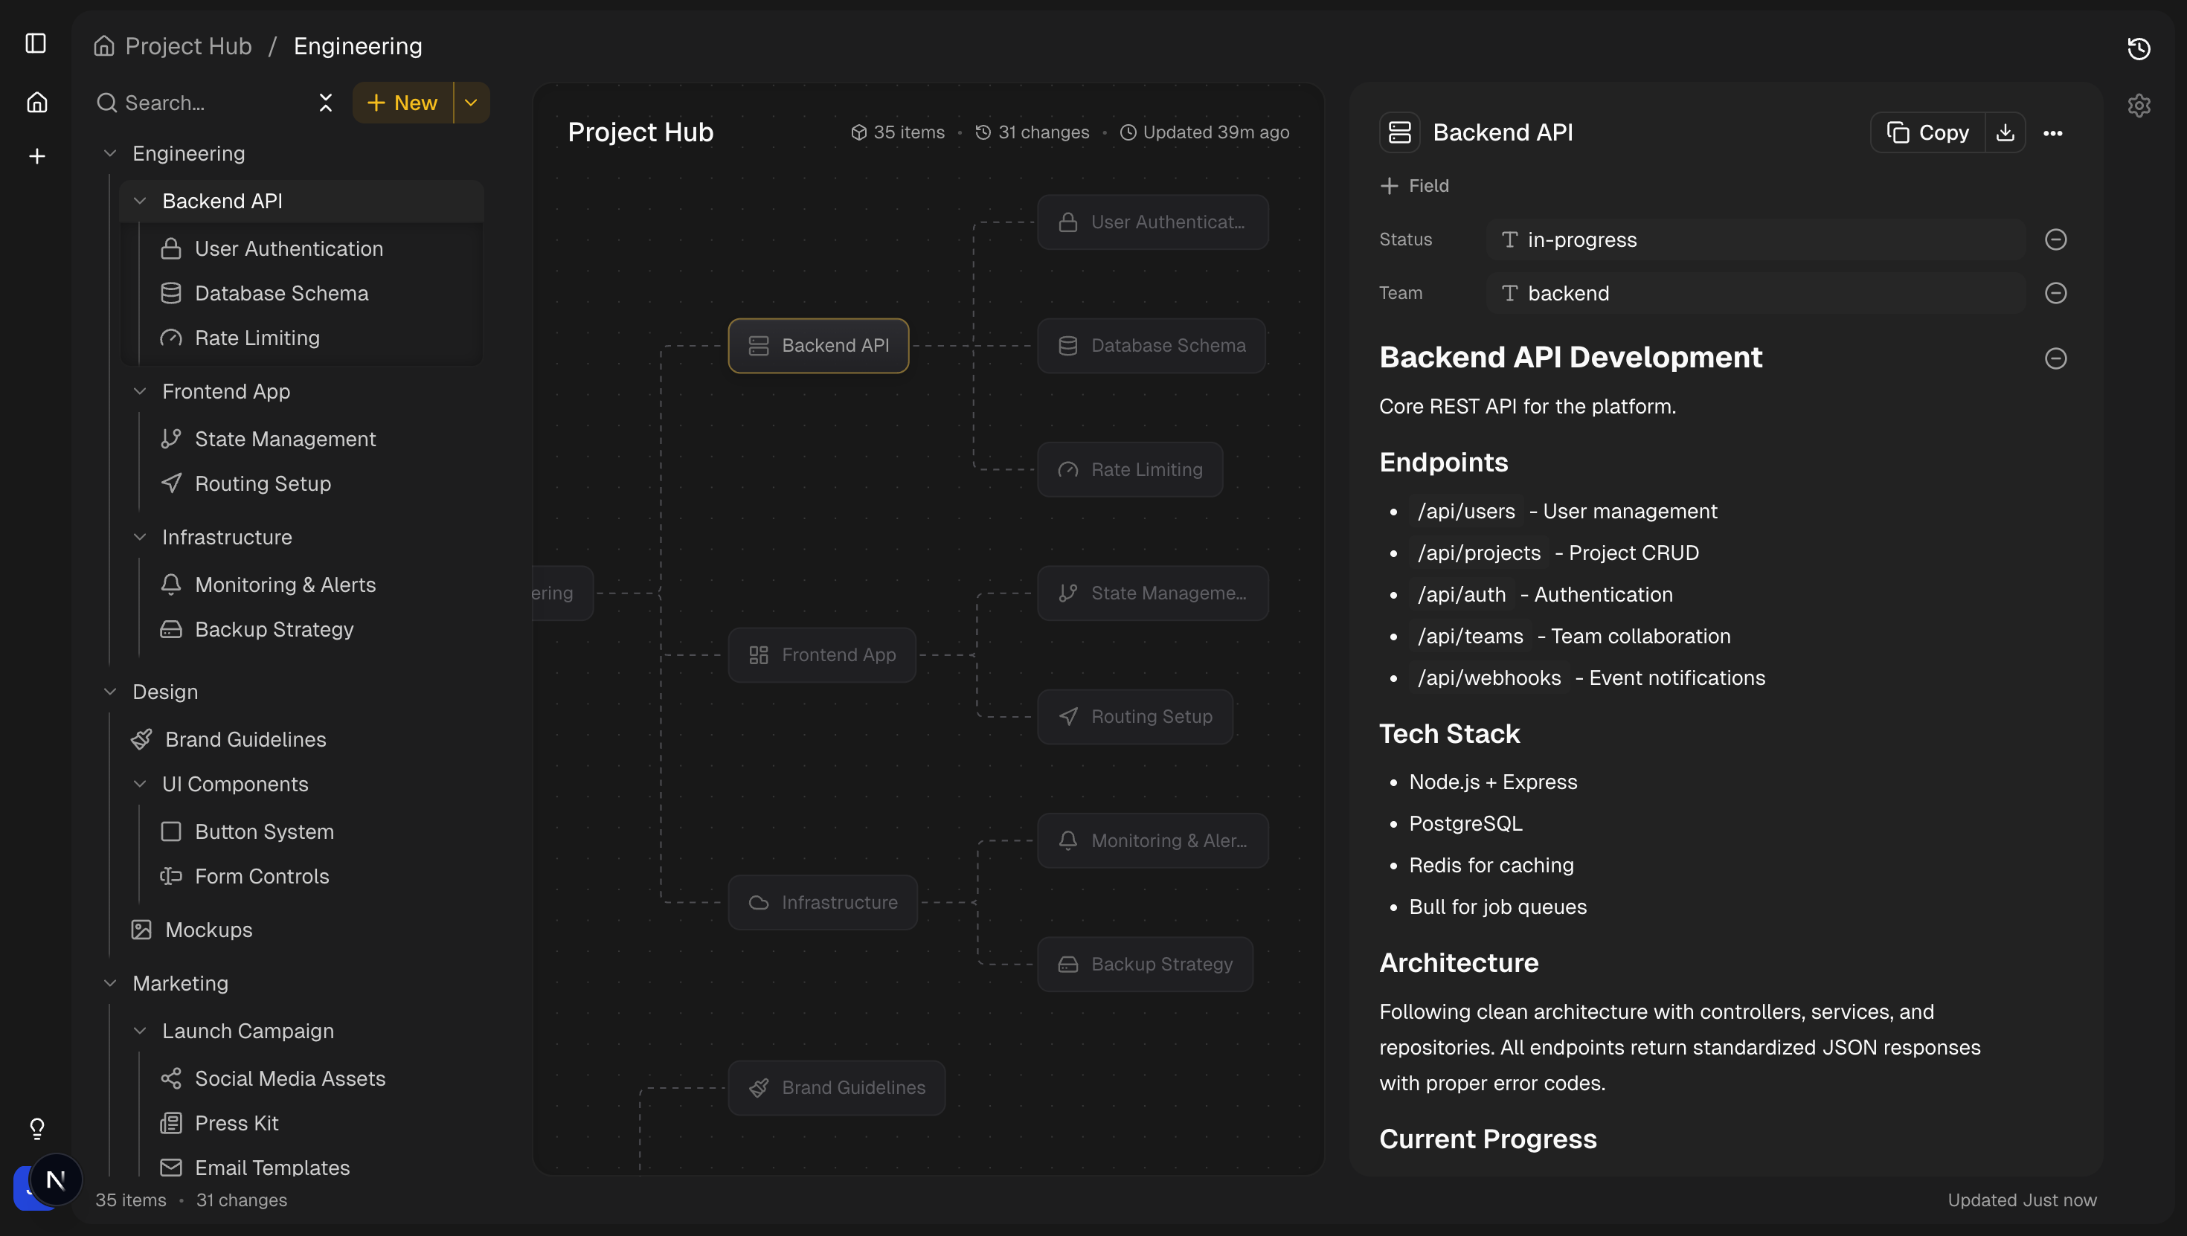Download the Backend API document

pyautogui.click(x=2006, y=132)
